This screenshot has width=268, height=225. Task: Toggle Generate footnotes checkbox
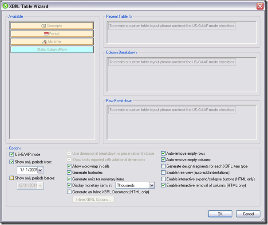[x=69, y=172]
